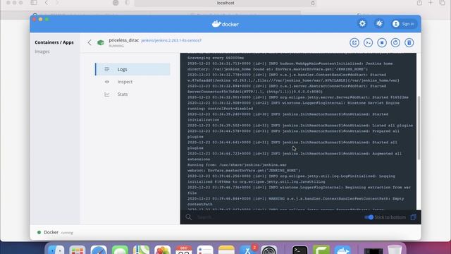Click Safari back navigation arrow
This screenshot has width=451, height=254.
pos(47,3)
